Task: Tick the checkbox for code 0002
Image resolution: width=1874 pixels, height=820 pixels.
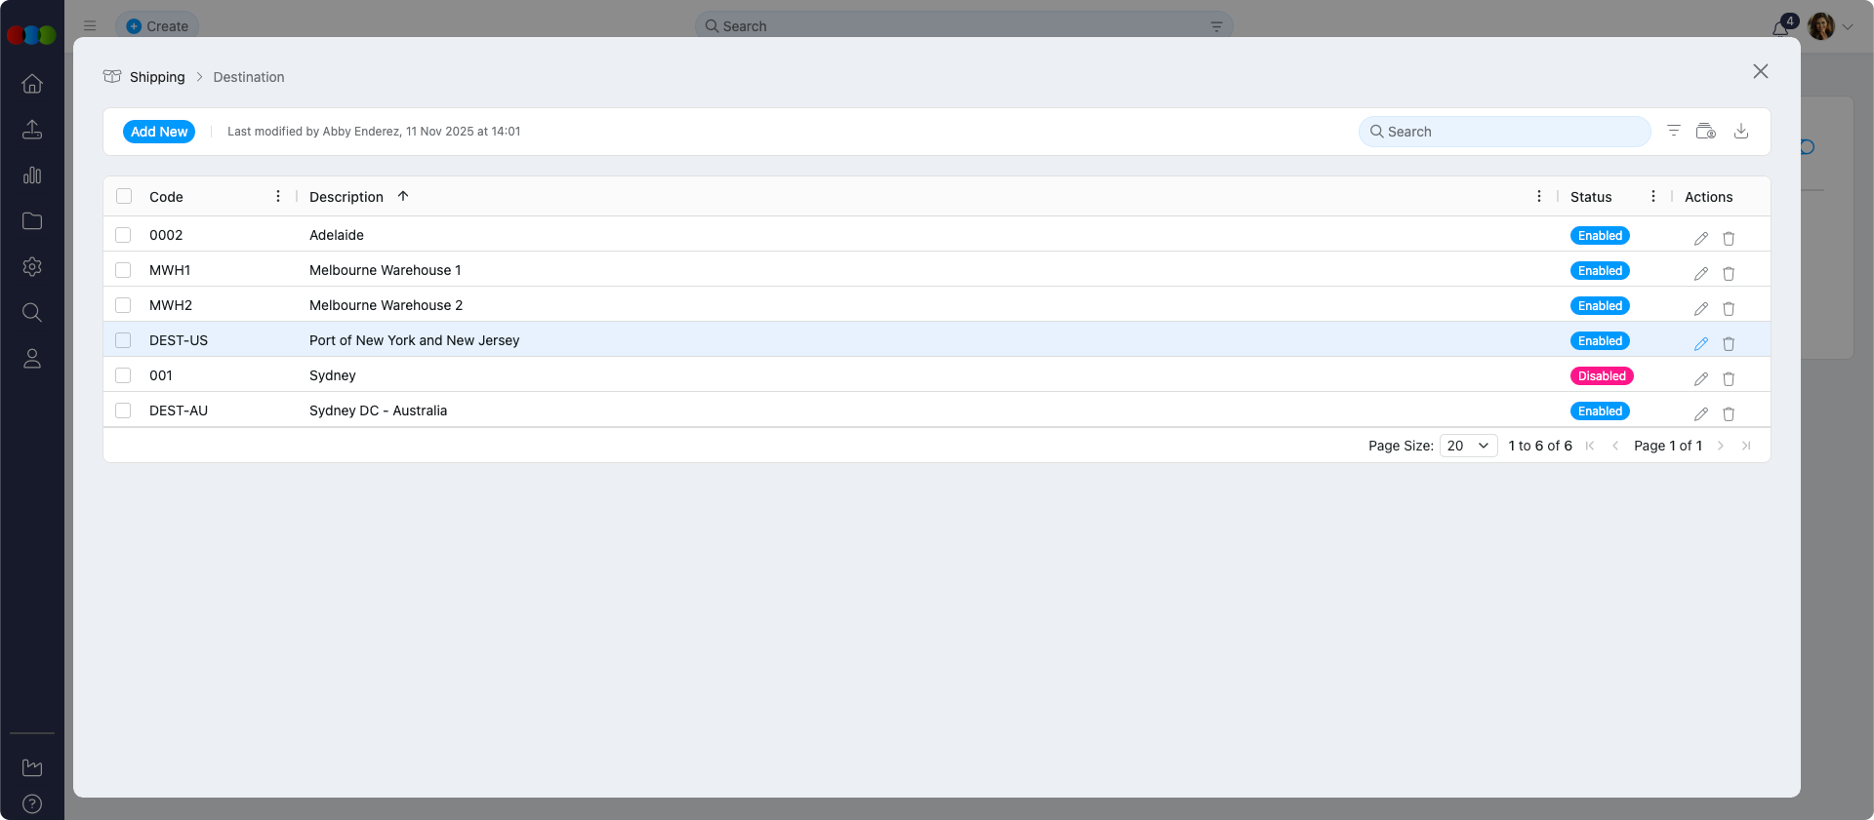Action: point(123,235)
